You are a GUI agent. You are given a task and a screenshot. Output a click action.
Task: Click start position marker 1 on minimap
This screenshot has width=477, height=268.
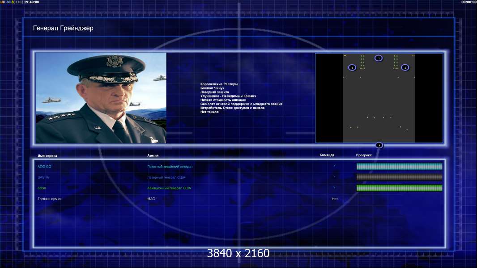pyautogui.click(x=379, y=58)
